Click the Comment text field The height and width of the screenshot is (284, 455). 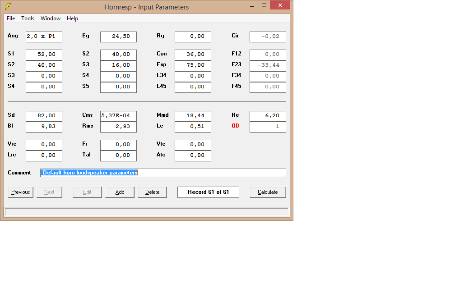[163, 173]
